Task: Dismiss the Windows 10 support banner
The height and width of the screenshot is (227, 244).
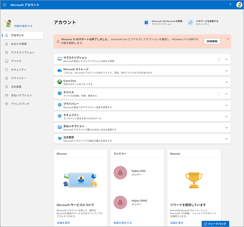Action: coord(227,39)
